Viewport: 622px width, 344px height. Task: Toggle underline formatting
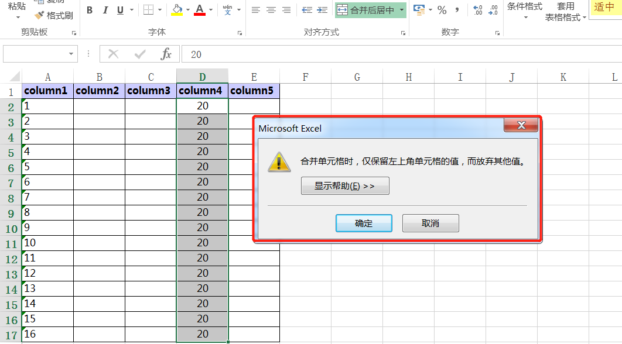pyautogui.click(x=119, y=10)
